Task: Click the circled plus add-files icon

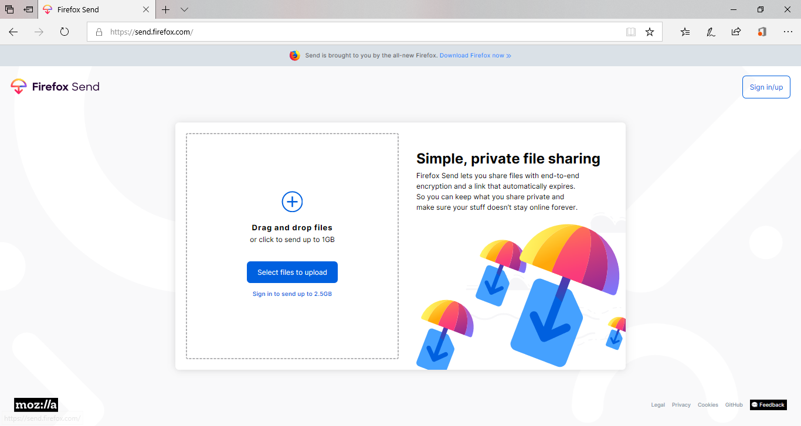Action: coord(292,202)
